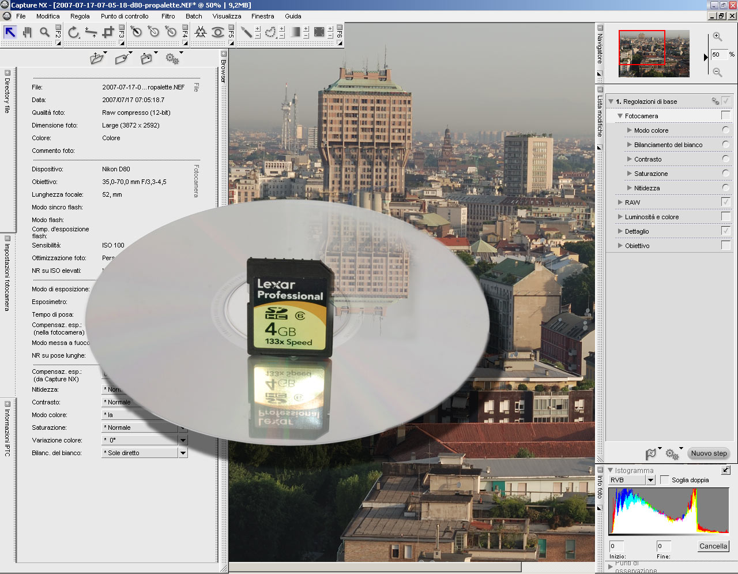Expand the RAW section
738x574 pixels.
pos(620,202)
